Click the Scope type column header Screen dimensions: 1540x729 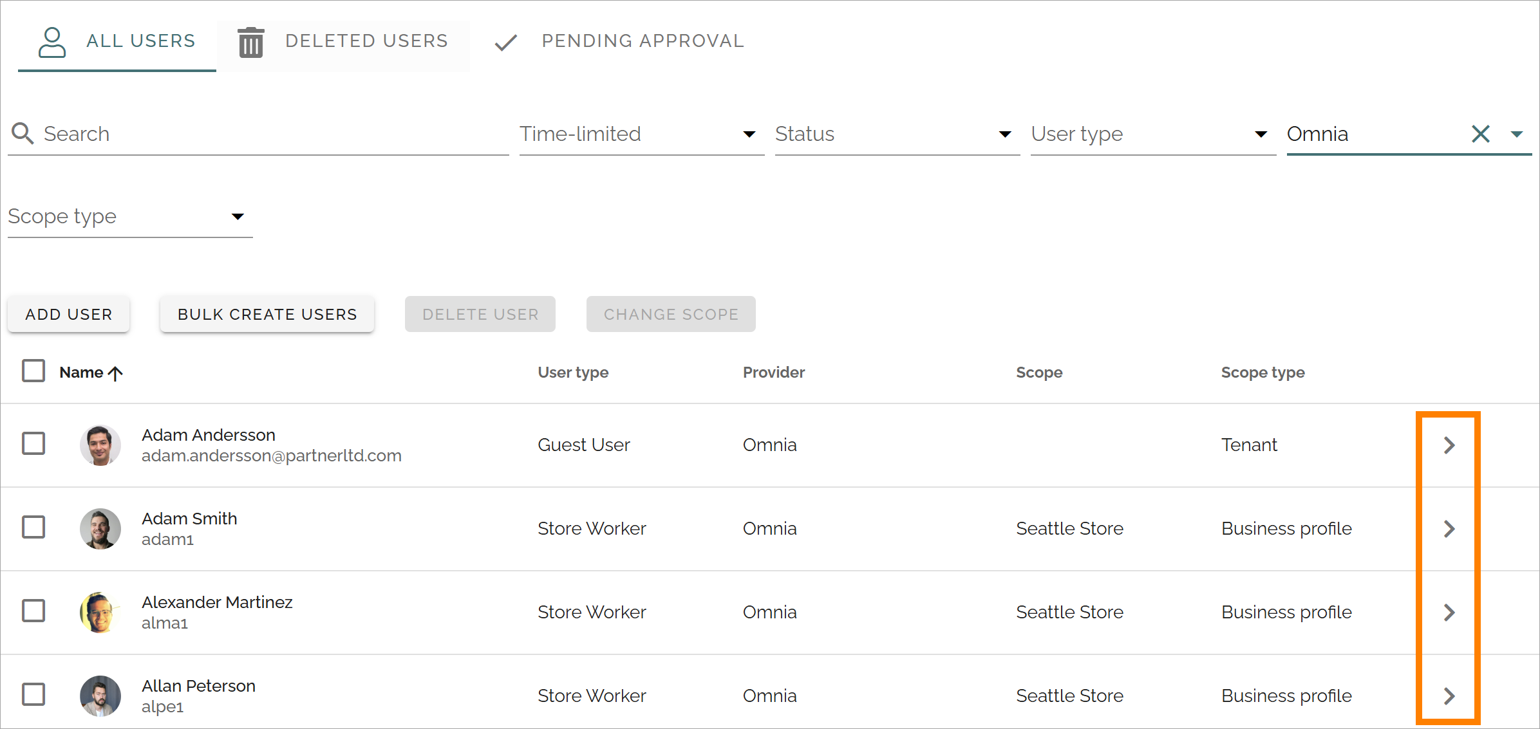tap(1263, 373)
